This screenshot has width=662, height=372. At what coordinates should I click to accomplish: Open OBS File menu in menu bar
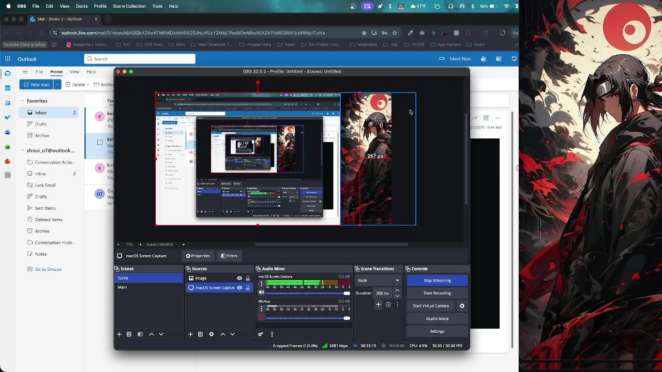pyautogui.click(x=36, y=6)
